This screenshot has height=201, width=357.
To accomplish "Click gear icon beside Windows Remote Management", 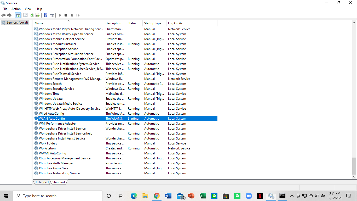I will pos(36,79).
